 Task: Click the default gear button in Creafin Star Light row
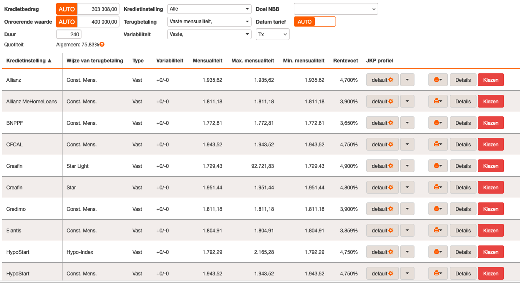[x=382, y=166]
